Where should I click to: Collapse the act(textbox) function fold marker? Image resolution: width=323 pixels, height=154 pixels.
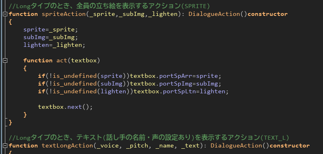point(5,60)
